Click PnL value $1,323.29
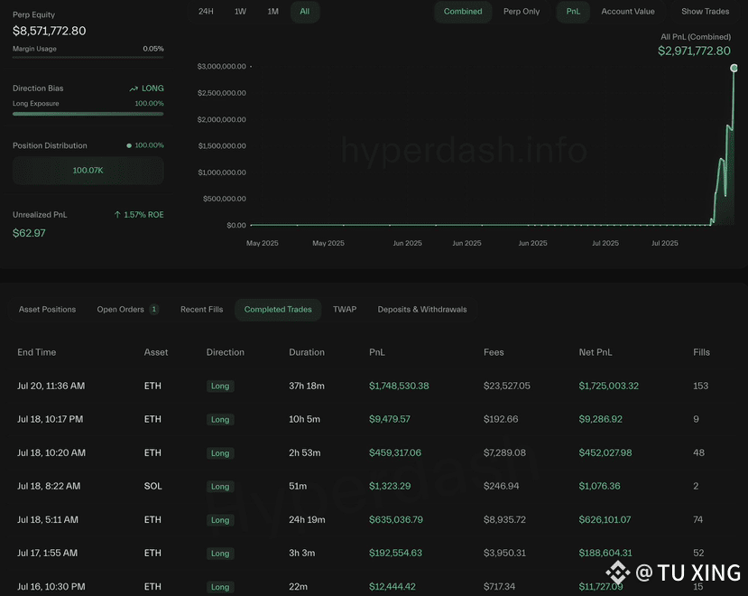Image resolution: width=748 pixels, height=596 pixels. tap(390, 486)
